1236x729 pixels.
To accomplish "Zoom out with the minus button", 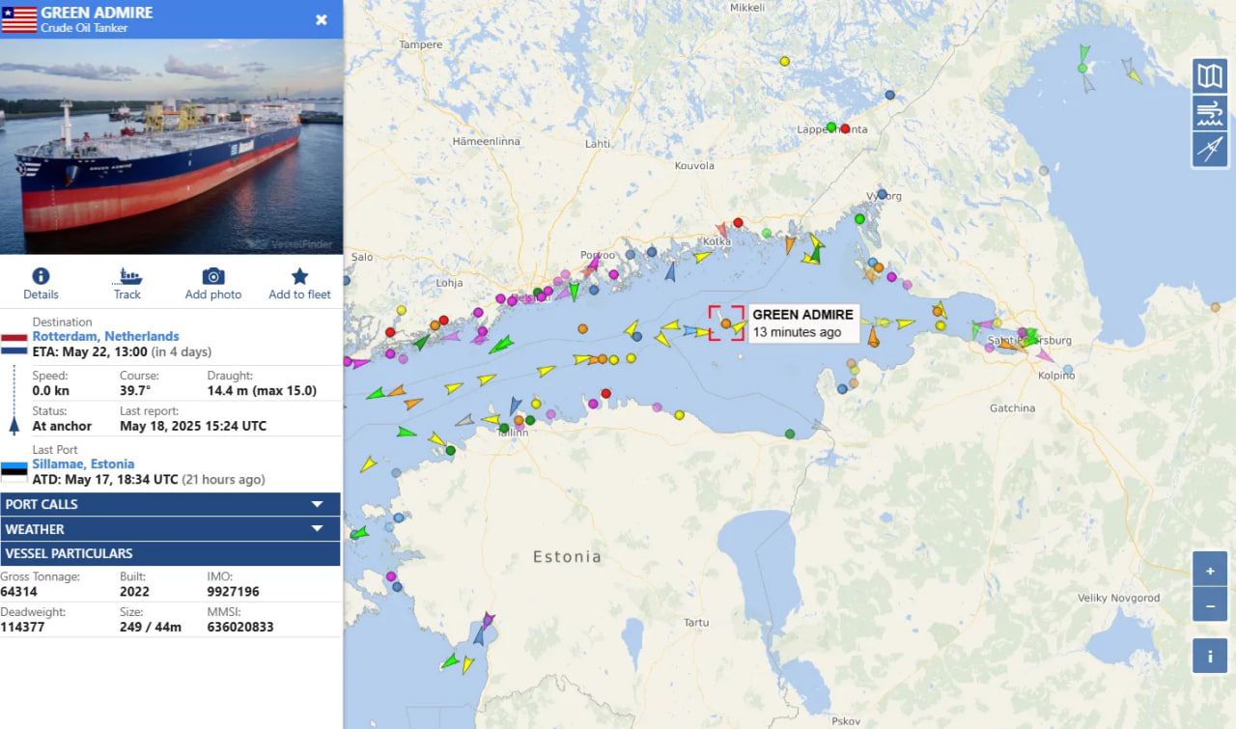I will [1210, 605].
